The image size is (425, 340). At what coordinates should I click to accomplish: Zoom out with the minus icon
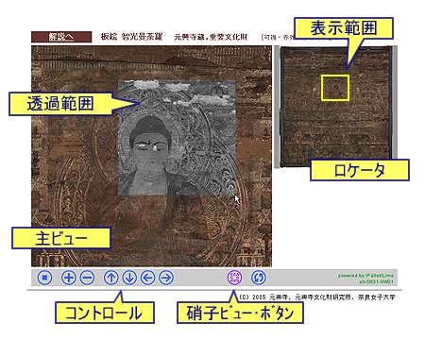87,278
